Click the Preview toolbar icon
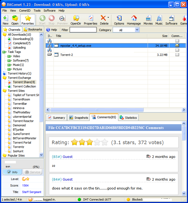 pyautogui.click(x=62, y=20)
